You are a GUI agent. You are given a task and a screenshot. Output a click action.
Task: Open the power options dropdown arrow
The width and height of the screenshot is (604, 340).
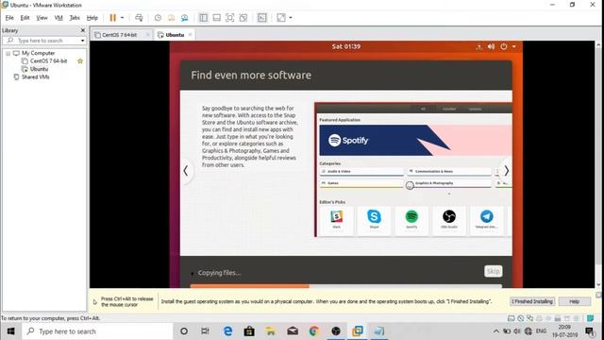pos(122,18)
